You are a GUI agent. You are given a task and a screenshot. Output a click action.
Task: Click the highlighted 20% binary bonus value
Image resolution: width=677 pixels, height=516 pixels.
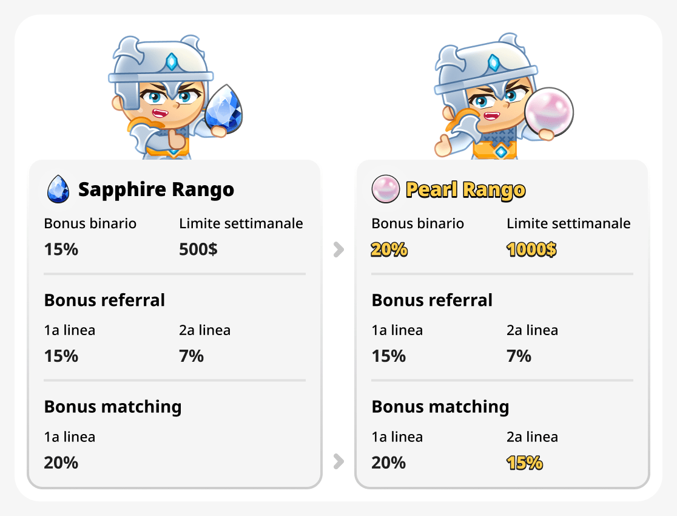coord(389,250)
